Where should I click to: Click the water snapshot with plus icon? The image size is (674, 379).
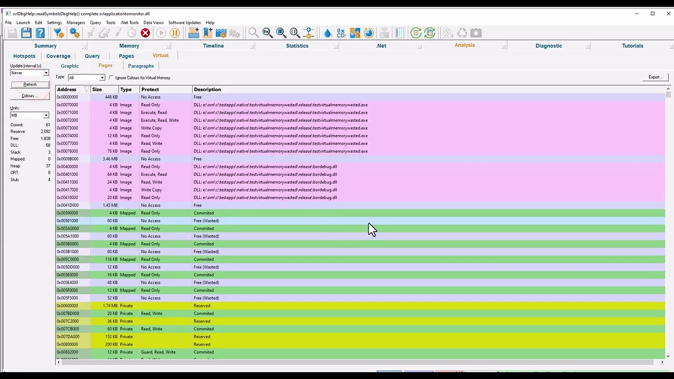click(194, 33)
